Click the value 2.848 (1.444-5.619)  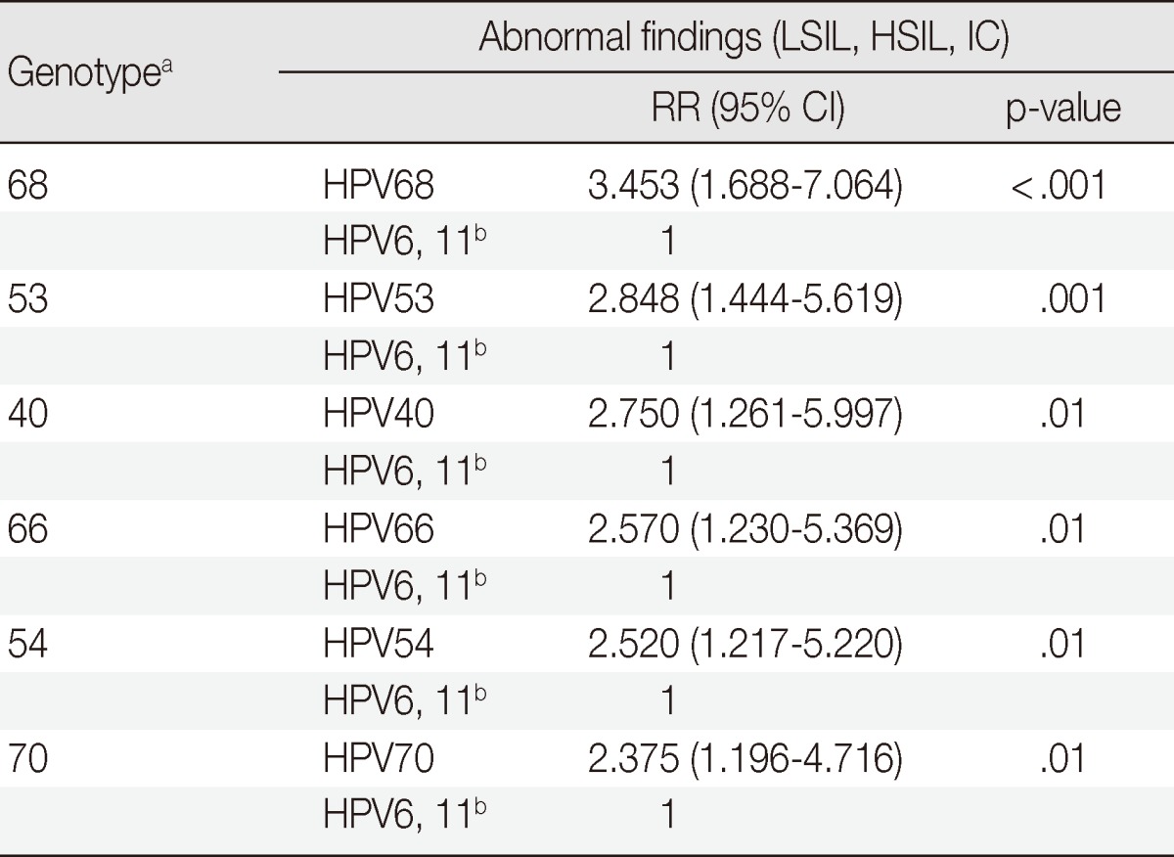[x=741, y=299]
